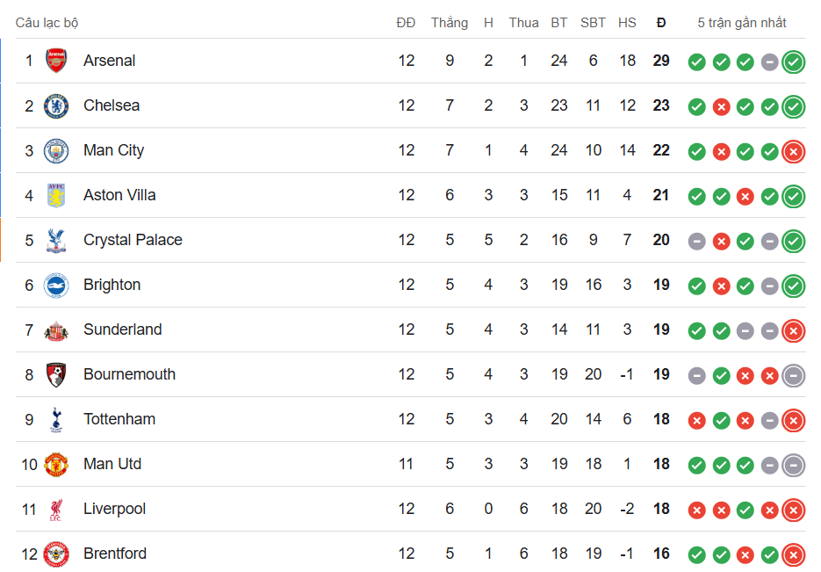Click the HS goal difference column header
The height and width of the screenshot is (572, 821).
pos(627,23)
